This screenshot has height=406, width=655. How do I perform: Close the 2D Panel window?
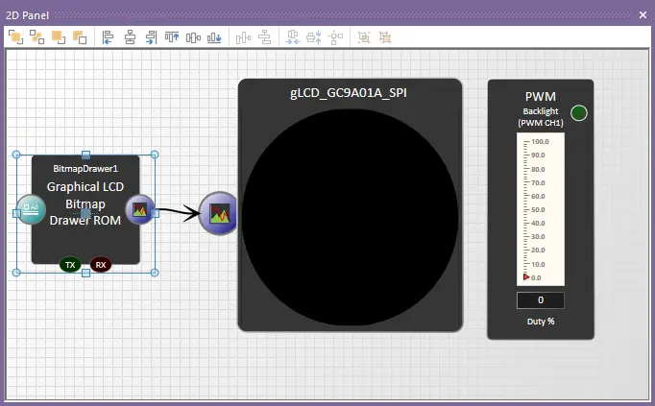pos(643,15)
